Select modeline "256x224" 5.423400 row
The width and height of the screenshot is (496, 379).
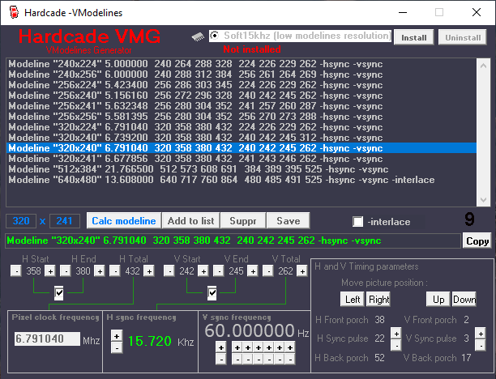coord(241,85)
